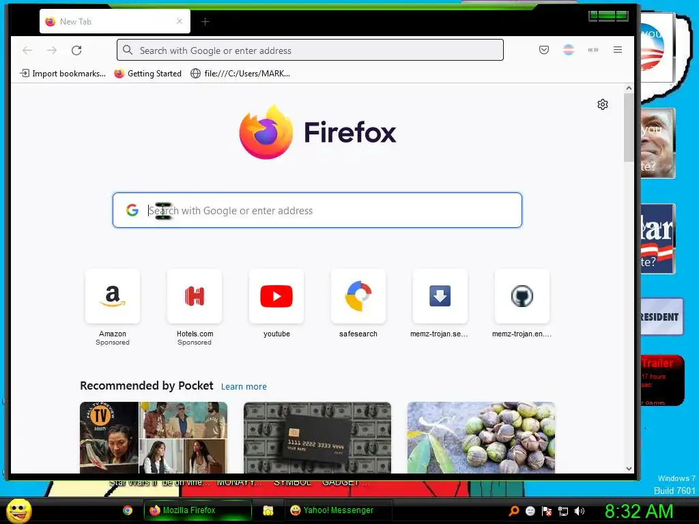Select Yahoo! Messenger taskbar button
This screenshot has width=699, height=524.
339,510
